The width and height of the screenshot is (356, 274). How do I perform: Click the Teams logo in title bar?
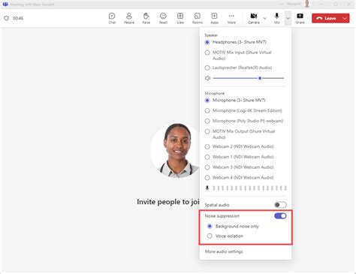click(x=5, y=4)
